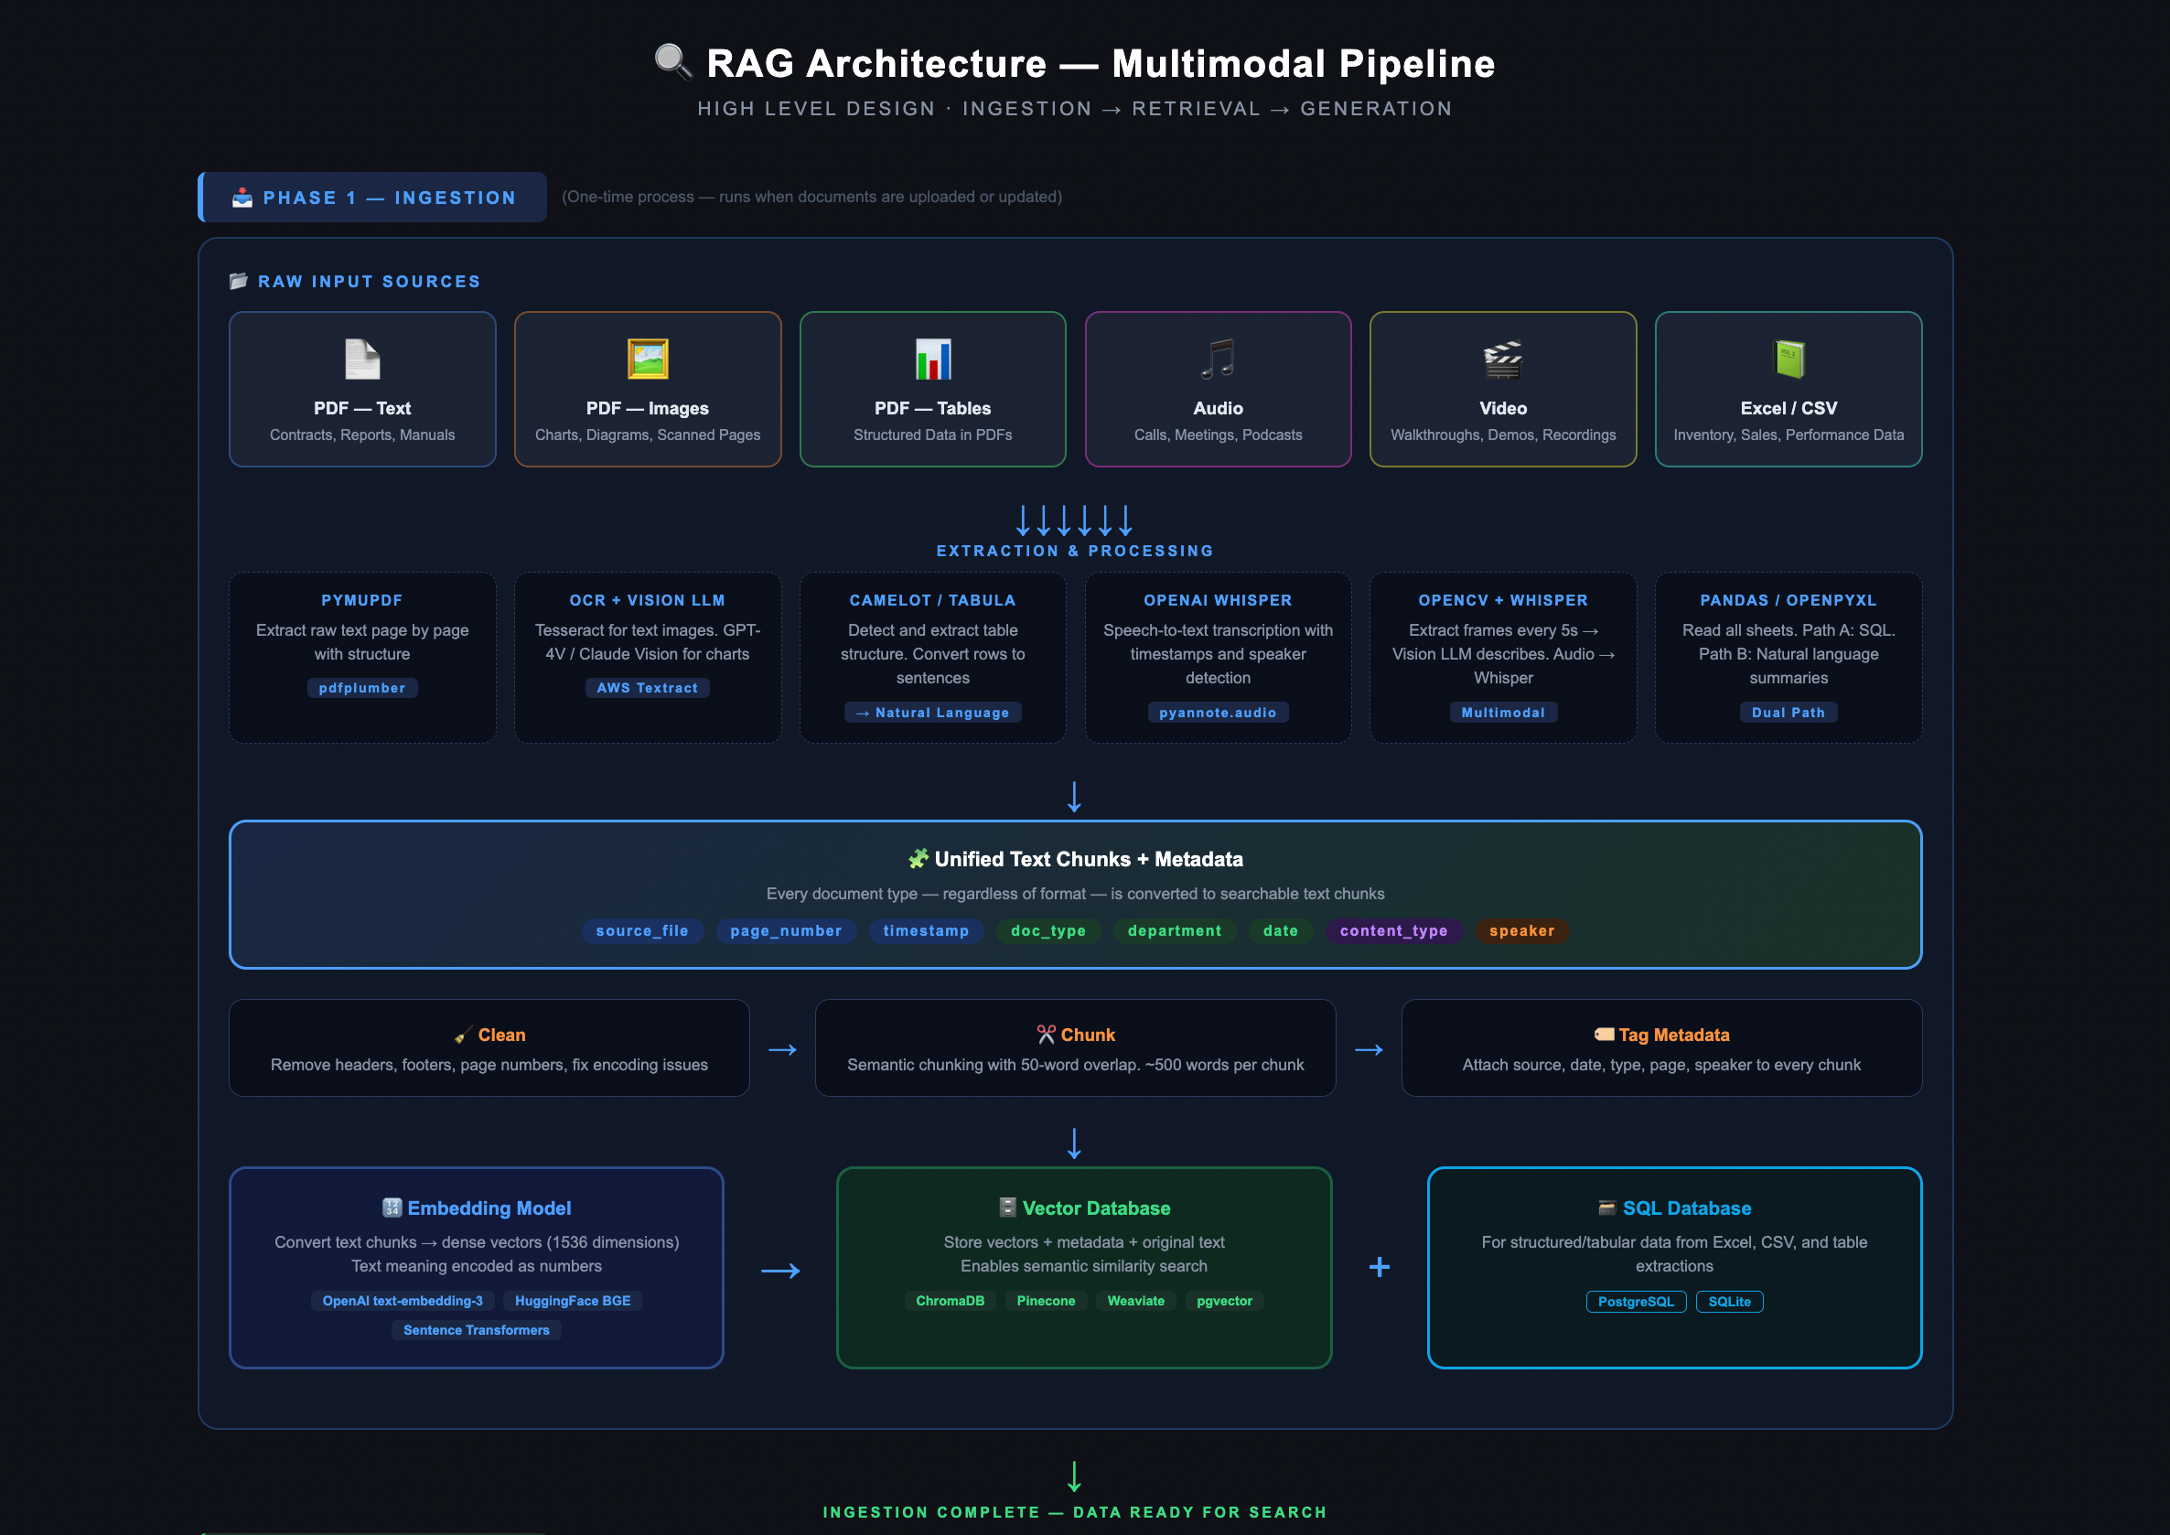
Task: Click the PostgreSQL tag
Action: (1636, 1302)
